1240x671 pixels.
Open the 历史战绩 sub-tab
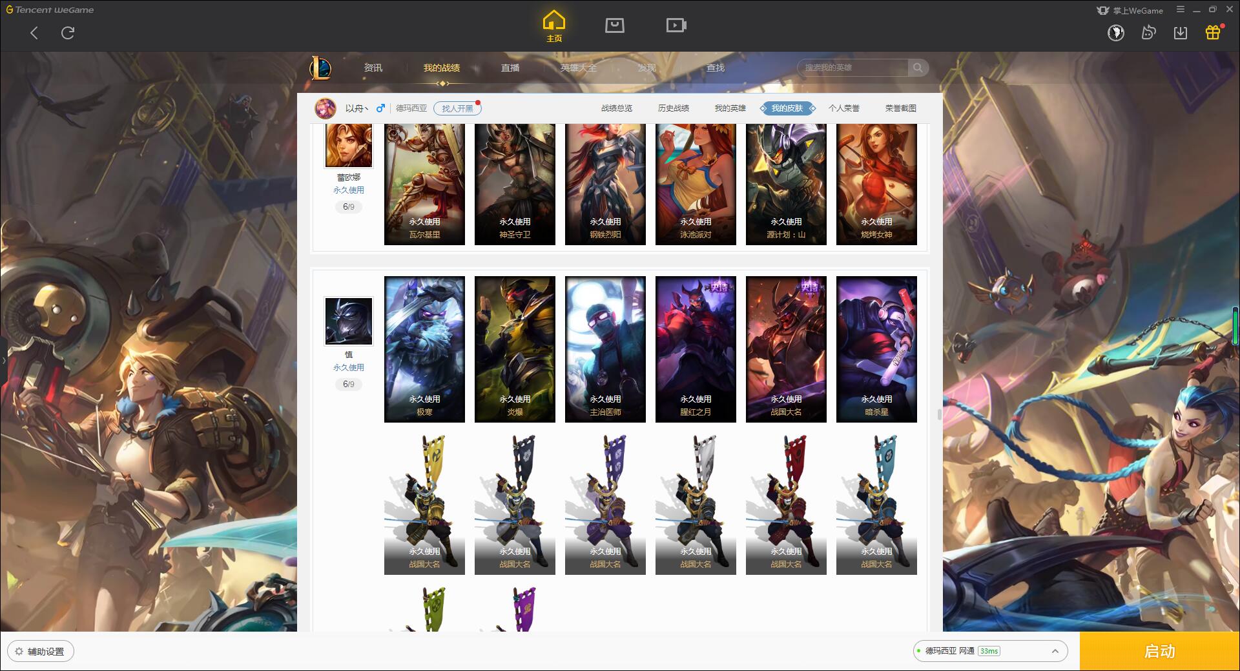tap(674, 108)
